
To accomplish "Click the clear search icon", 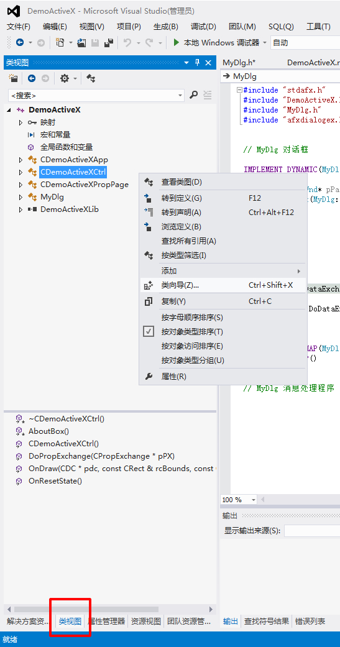I will (x=207, y=95).
